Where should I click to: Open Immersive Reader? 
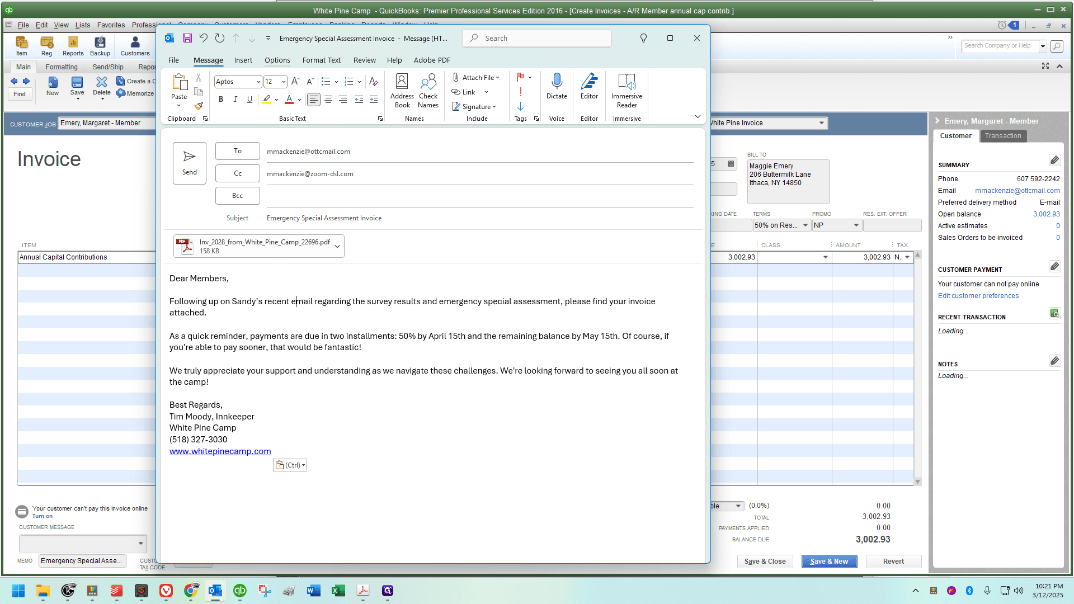click(626, 91)
